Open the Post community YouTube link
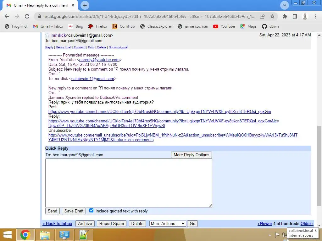The height and width of the screenshot is (241, 322). point(159,112)
